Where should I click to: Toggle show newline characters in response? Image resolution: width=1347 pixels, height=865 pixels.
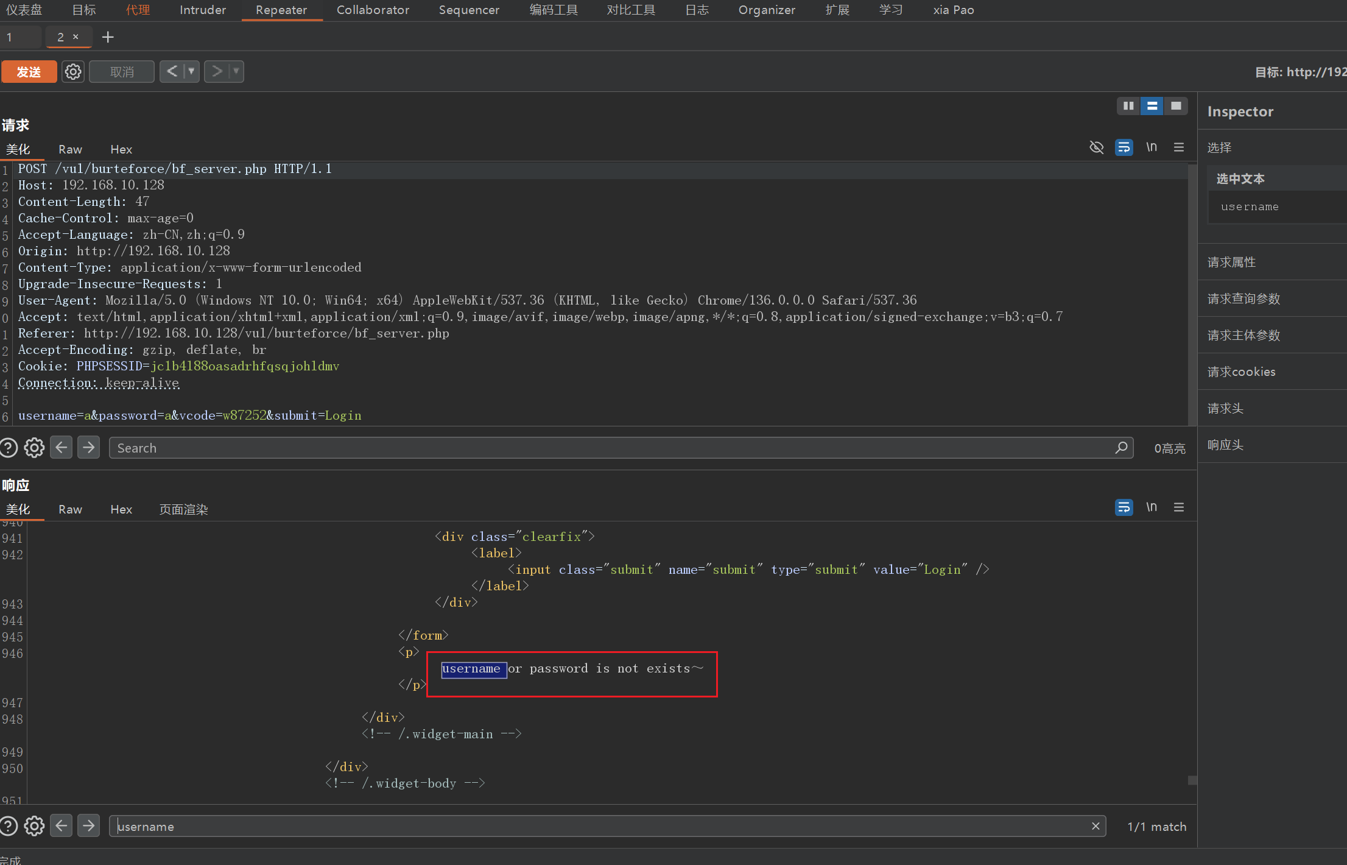(1151, 507)
